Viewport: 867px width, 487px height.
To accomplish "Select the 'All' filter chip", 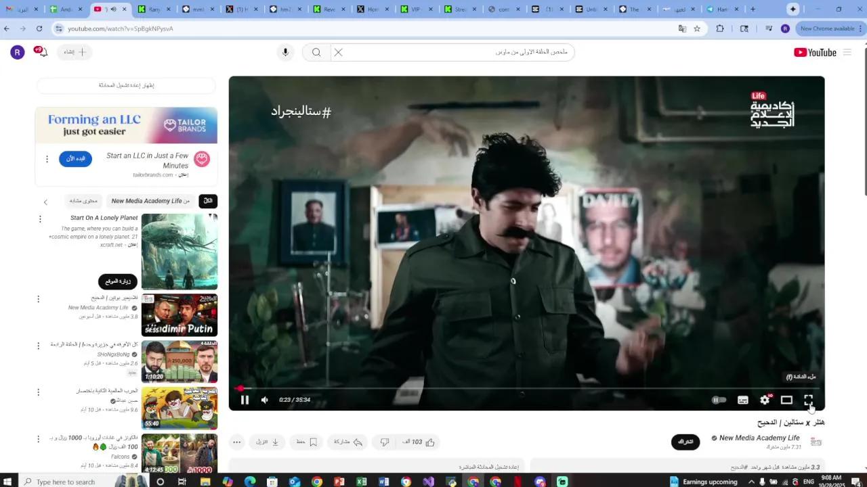I will point(208,201).
